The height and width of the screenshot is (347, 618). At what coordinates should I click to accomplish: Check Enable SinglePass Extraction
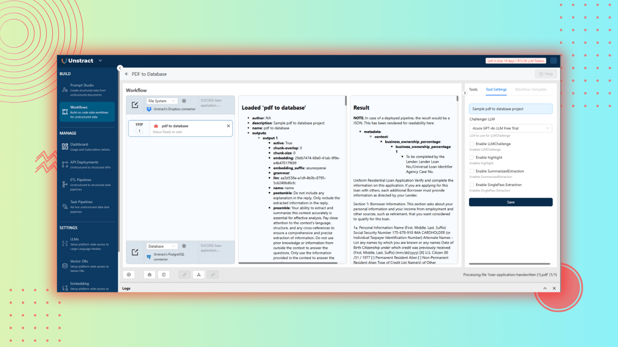click(x=472, y=185)
